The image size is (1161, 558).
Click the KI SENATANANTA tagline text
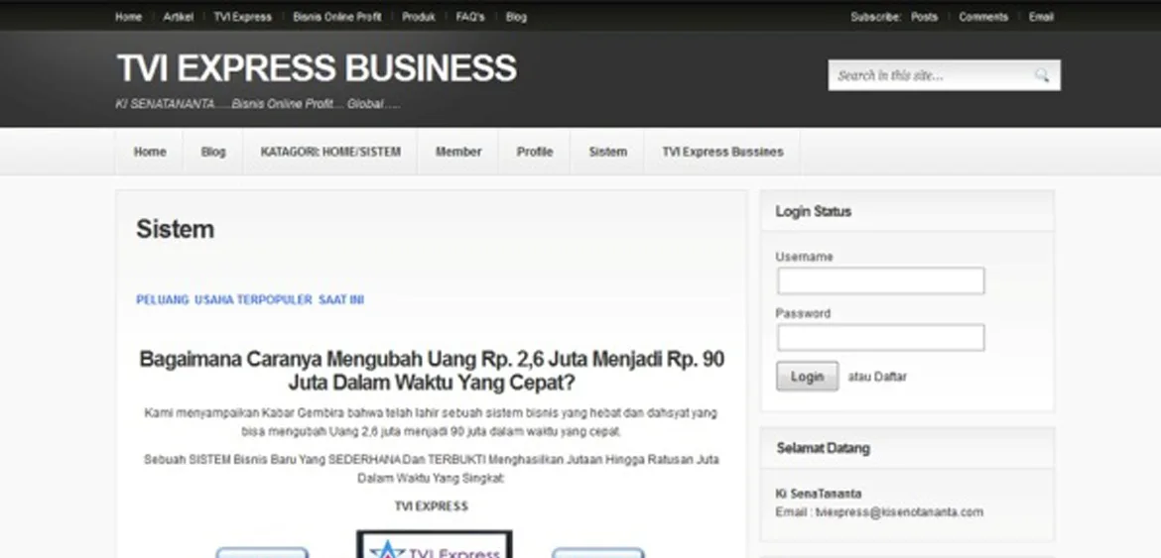point(258,104)
